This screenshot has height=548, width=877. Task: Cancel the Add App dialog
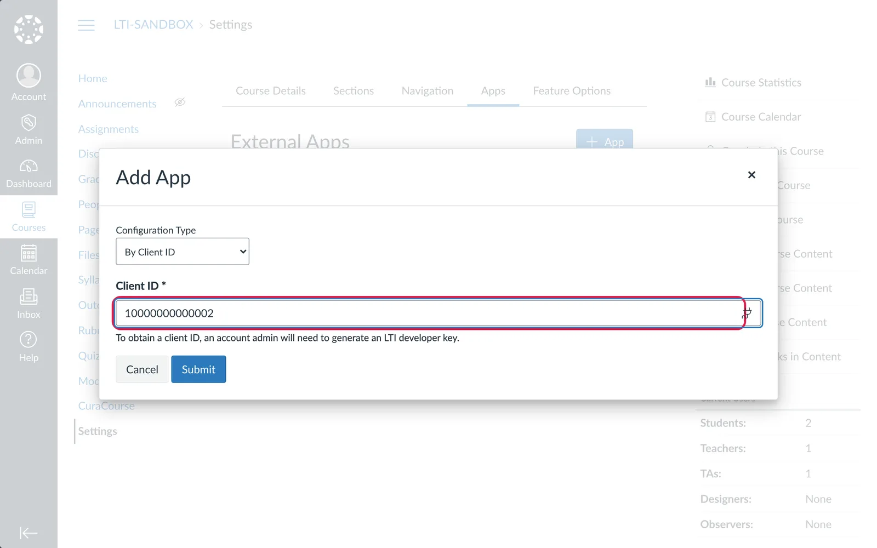tap(142, 369)
